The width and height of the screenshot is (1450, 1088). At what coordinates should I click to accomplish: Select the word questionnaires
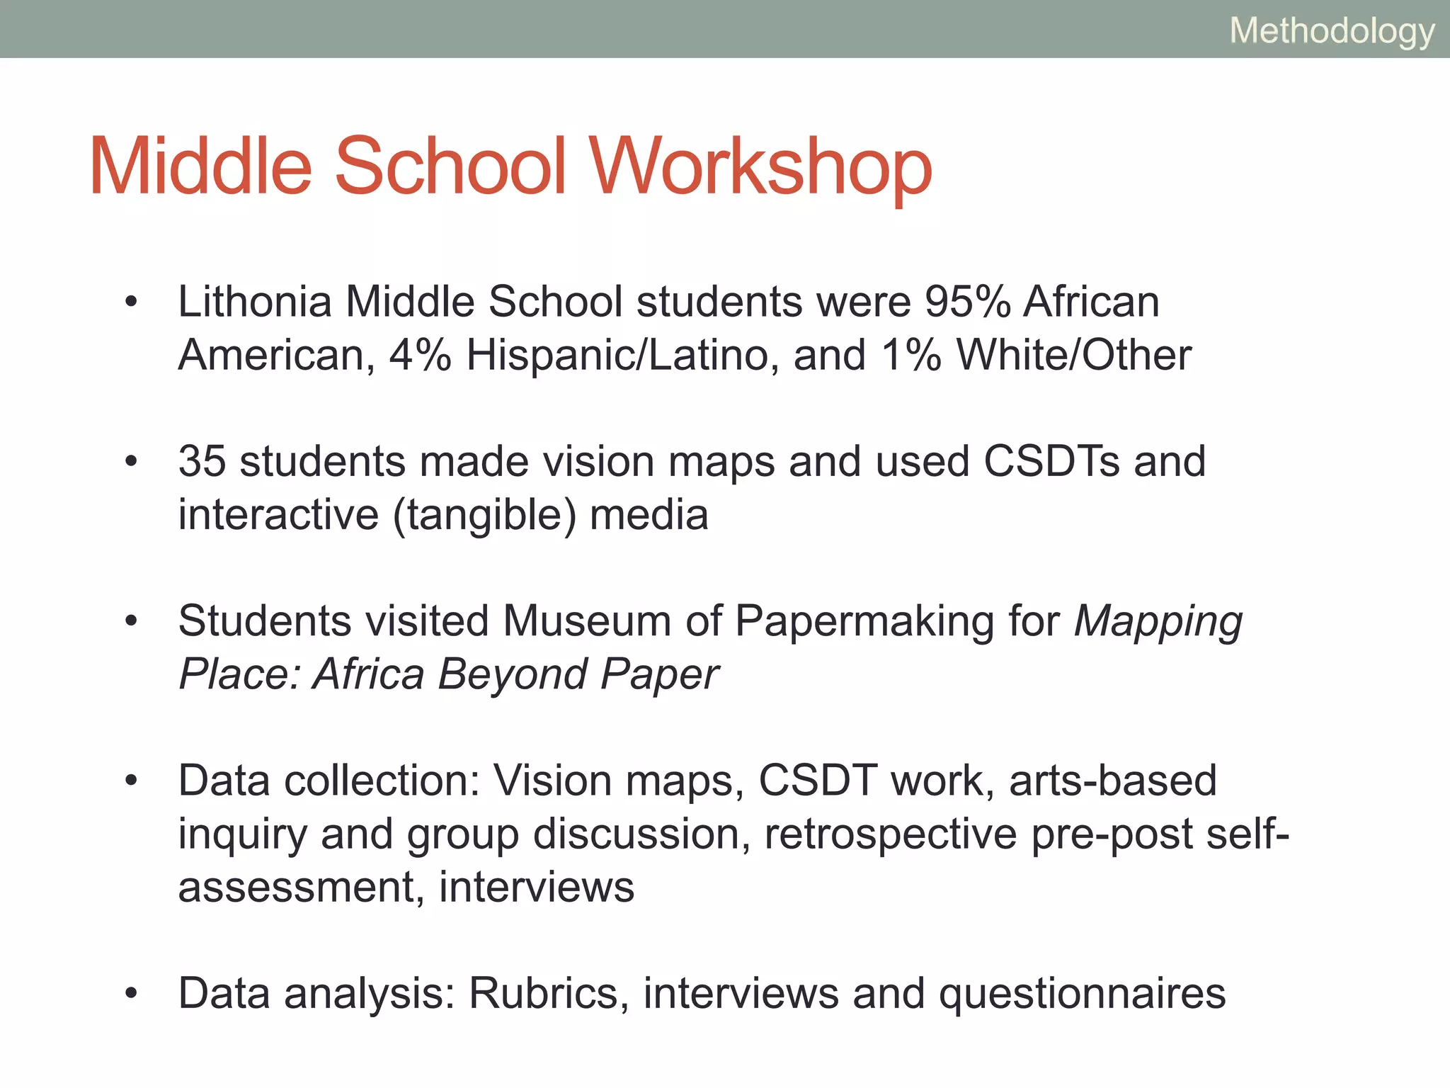pos(1082,994)
